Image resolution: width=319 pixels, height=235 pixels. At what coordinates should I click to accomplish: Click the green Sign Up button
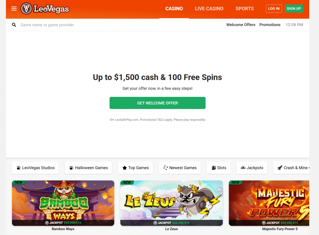click(x=294, y=8)
